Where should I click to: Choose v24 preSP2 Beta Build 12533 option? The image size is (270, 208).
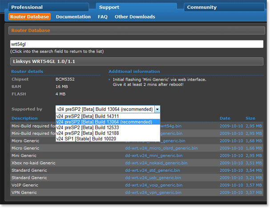click(108, 127)
